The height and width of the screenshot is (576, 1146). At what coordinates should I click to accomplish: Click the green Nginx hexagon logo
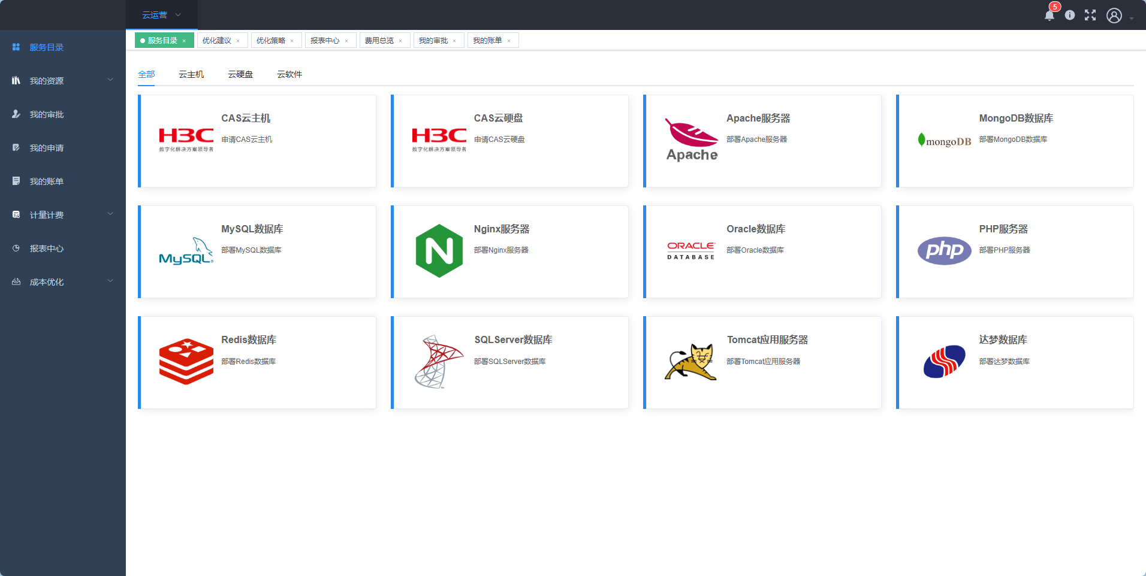[439, 251]
